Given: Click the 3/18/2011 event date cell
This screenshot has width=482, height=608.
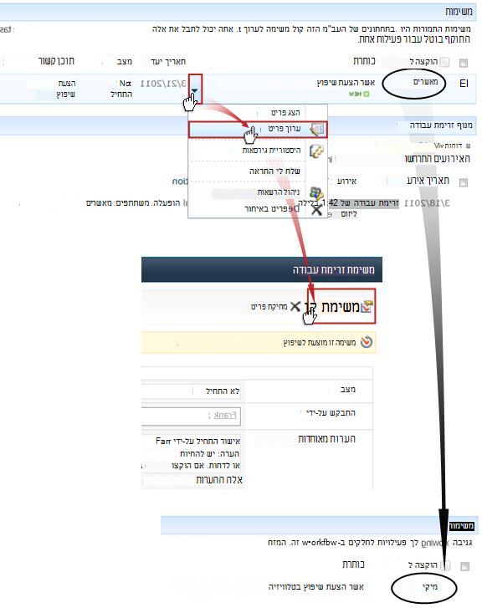Looking at the screenshot, I should [x=427, y=202].
